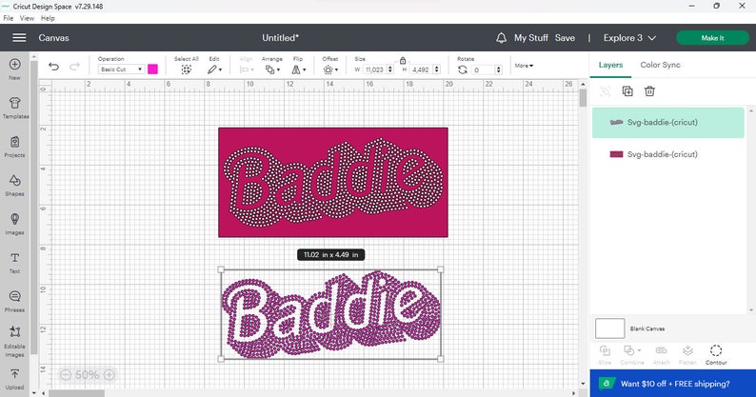This screenshot has height=397, width=756.
Task: Open My Stuff
Action: click(531, 38)
